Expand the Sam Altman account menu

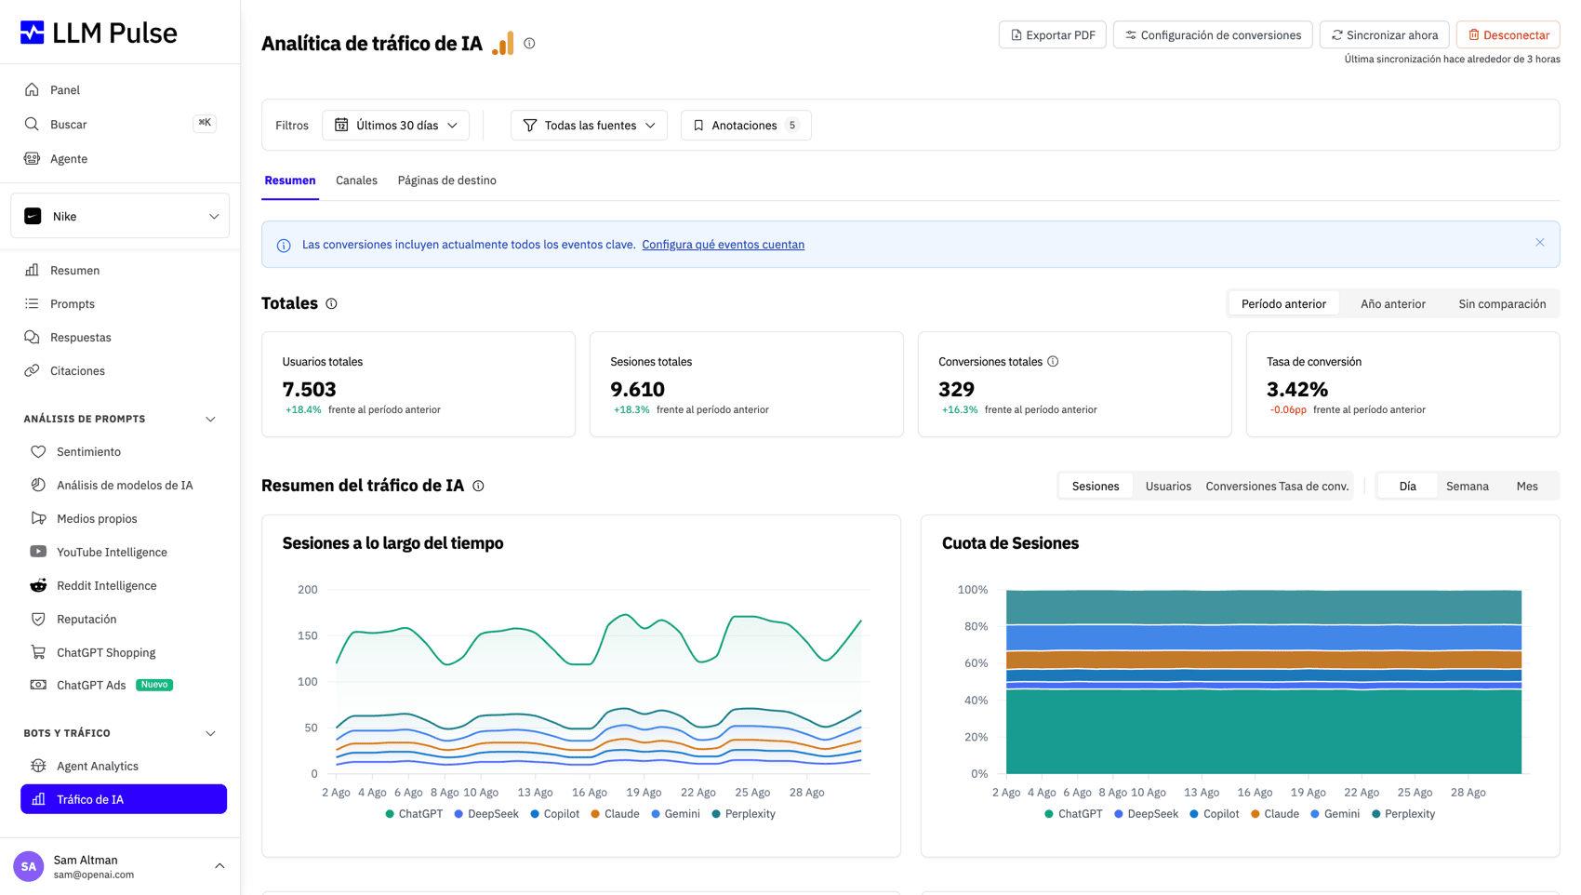click(219, 866)
